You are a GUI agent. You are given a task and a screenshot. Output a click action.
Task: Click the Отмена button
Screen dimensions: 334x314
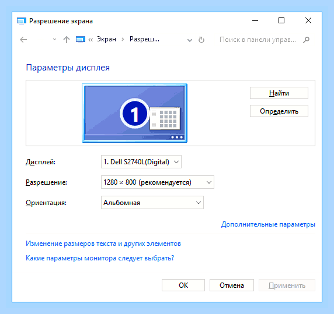tap(232, 285)
